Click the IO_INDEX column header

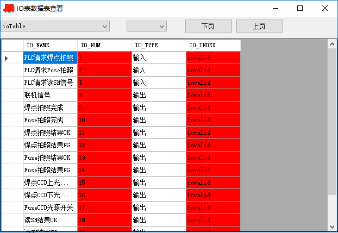tap(213, 45)
